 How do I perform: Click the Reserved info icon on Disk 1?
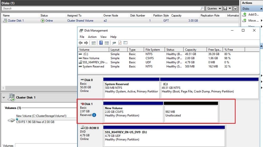pos(94,115)
